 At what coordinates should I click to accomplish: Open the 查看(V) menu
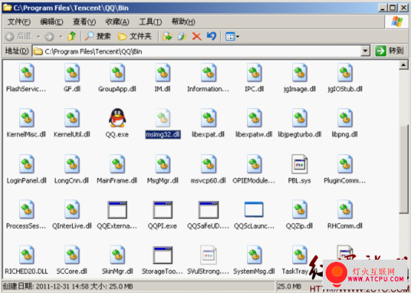[x=84, y=22]
